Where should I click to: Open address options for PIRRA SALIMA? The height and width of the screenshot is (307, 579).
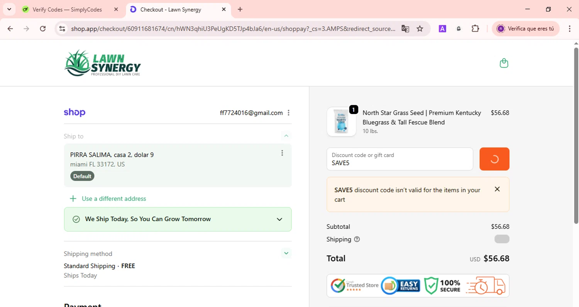(282, 153)
